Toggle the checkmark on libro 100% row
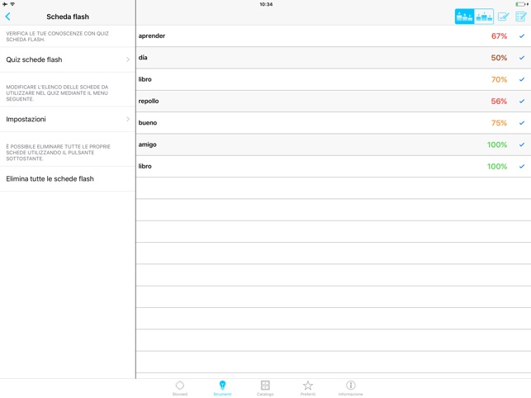Viewport: 531px width, 398px height. coord(522,166)
